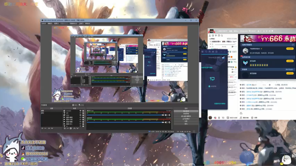Add a new source with plus icon
The height and width of the screenshot is (166, 296).
tap(65, 128)
